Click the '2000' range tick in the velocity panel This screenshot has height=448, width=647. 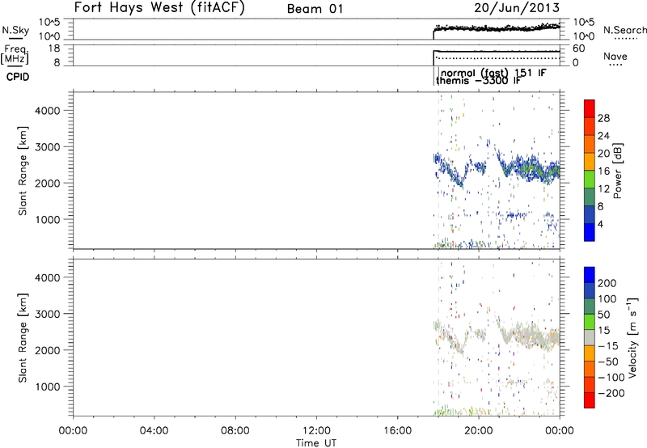[47, 350]
